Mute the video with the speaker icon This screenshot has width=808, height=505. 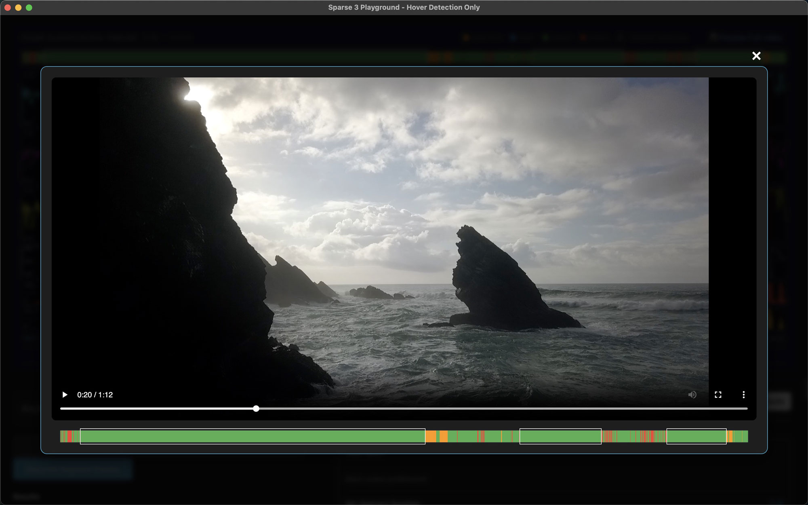pos(692,395)
